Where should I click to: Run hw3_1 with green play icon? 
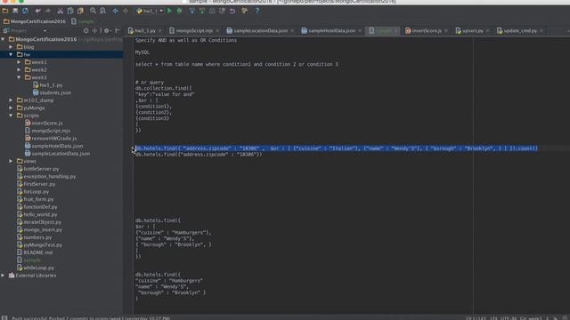coord(169,11)
